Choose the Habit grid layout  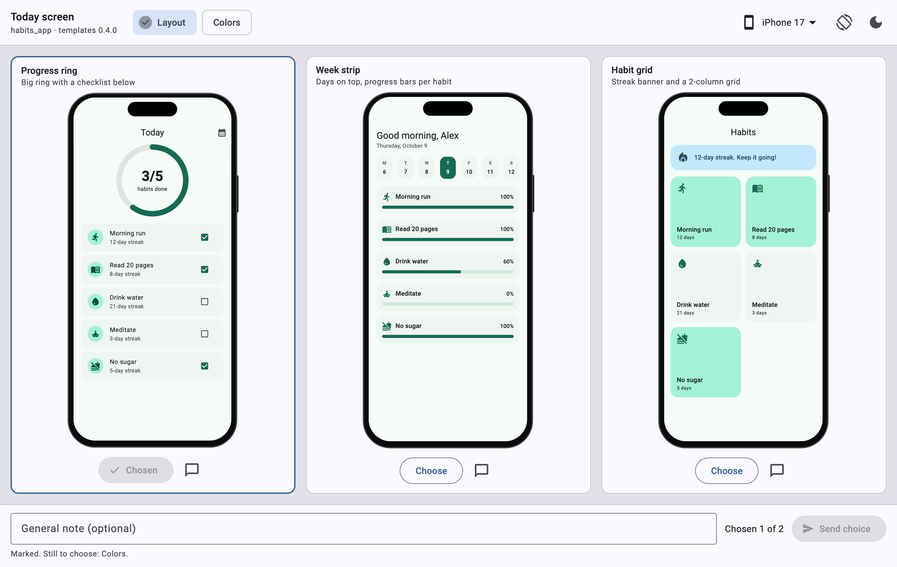[x=727, y=470]
